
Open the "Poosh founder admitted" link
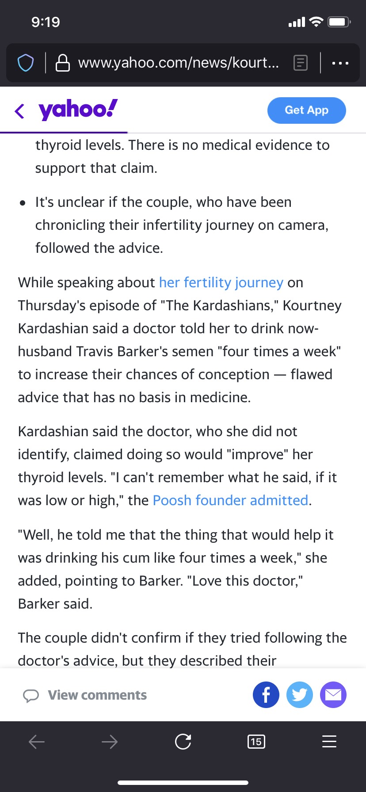(230, 500)
